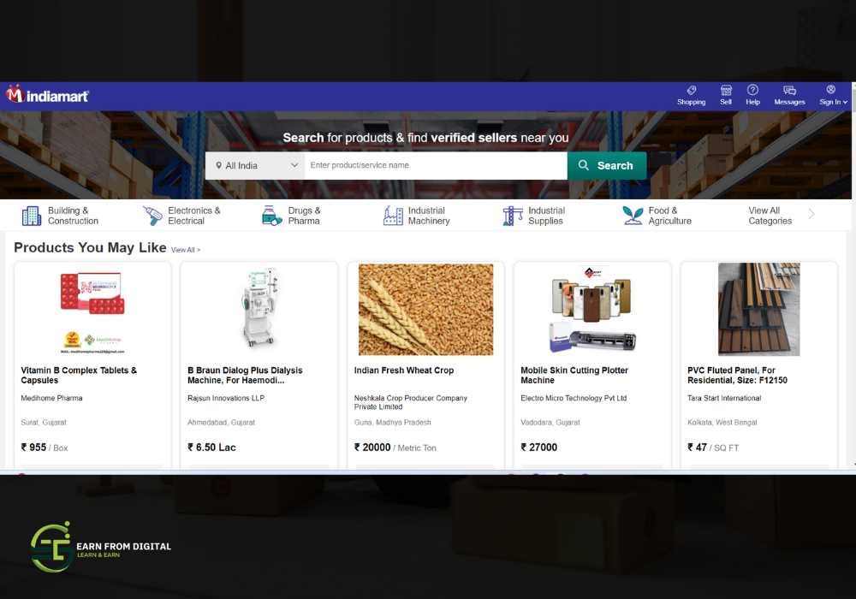
Task: Click the Industrial Supplies crane icon
Action: pos(513,216)
